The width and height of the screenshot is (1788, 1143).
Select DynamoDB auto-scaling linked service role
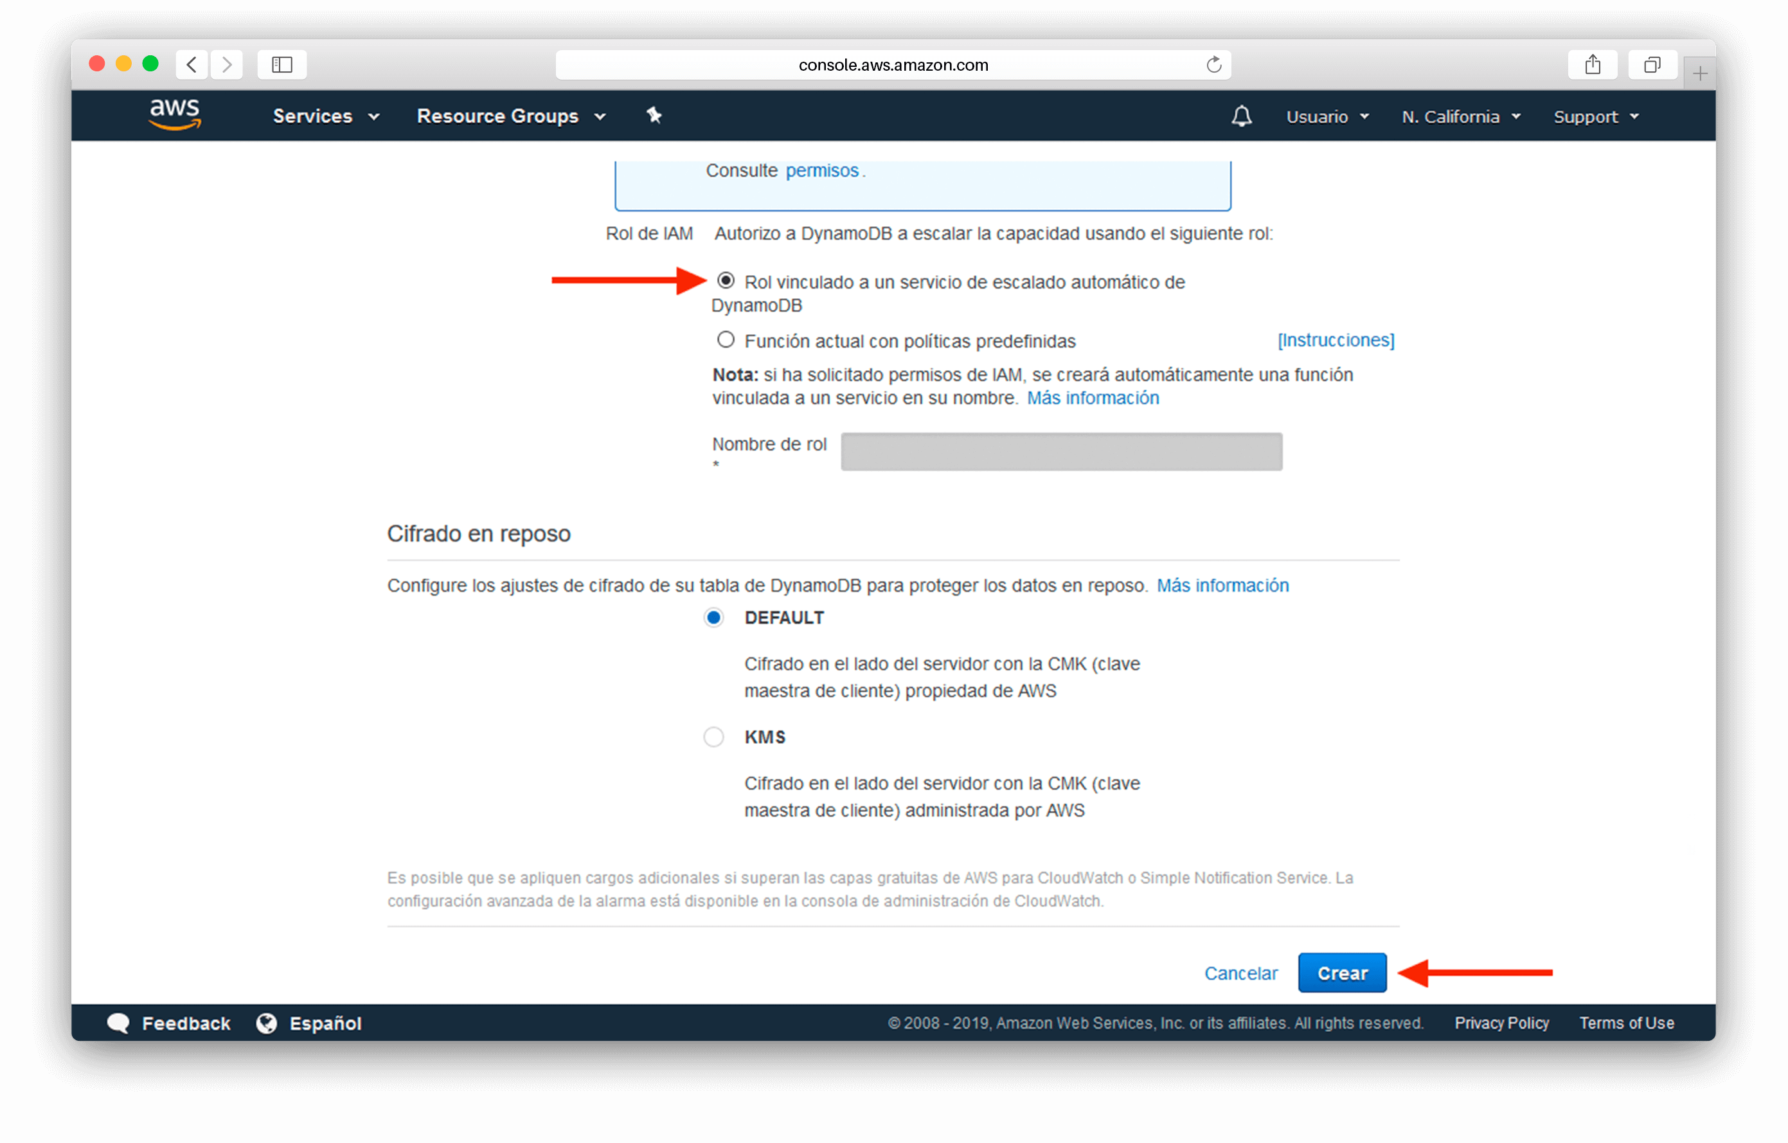click(x=723, y=282)
